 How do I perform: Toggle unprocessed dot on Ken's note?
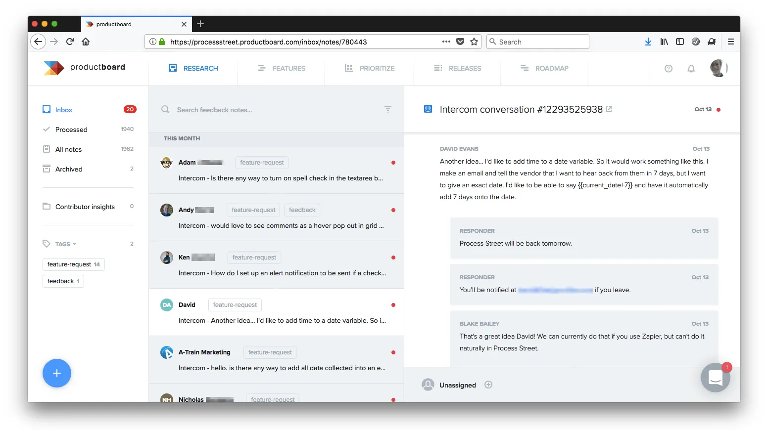click(x=393, y=258)
